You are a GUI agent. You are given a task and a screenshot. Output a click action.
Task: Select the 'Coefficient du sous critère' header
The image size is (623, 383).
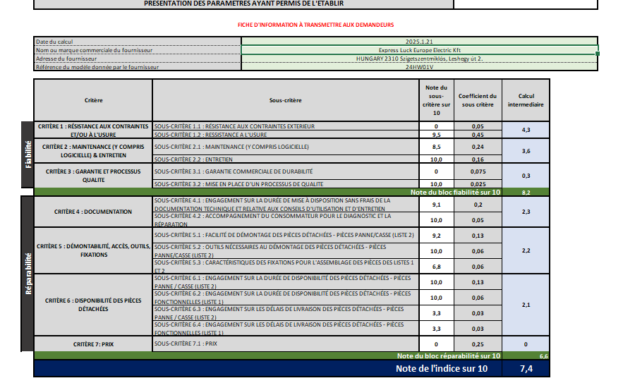click(x=478, y=101)
